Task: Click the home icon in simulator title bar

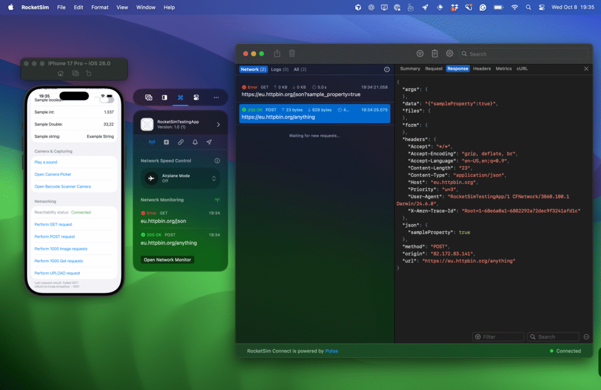Action: pos(60,73)
